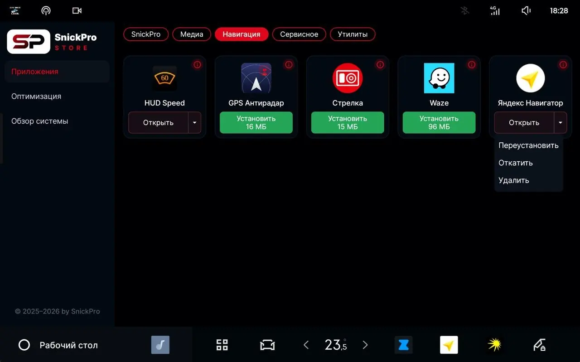580x362 pixels.
Task: Open info for Яндекс Навигатор app
Action: (563, 65)
